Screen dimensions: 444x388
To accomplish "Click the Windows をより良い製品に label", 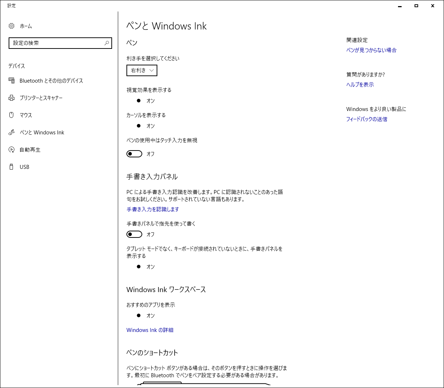I will 376,109.
